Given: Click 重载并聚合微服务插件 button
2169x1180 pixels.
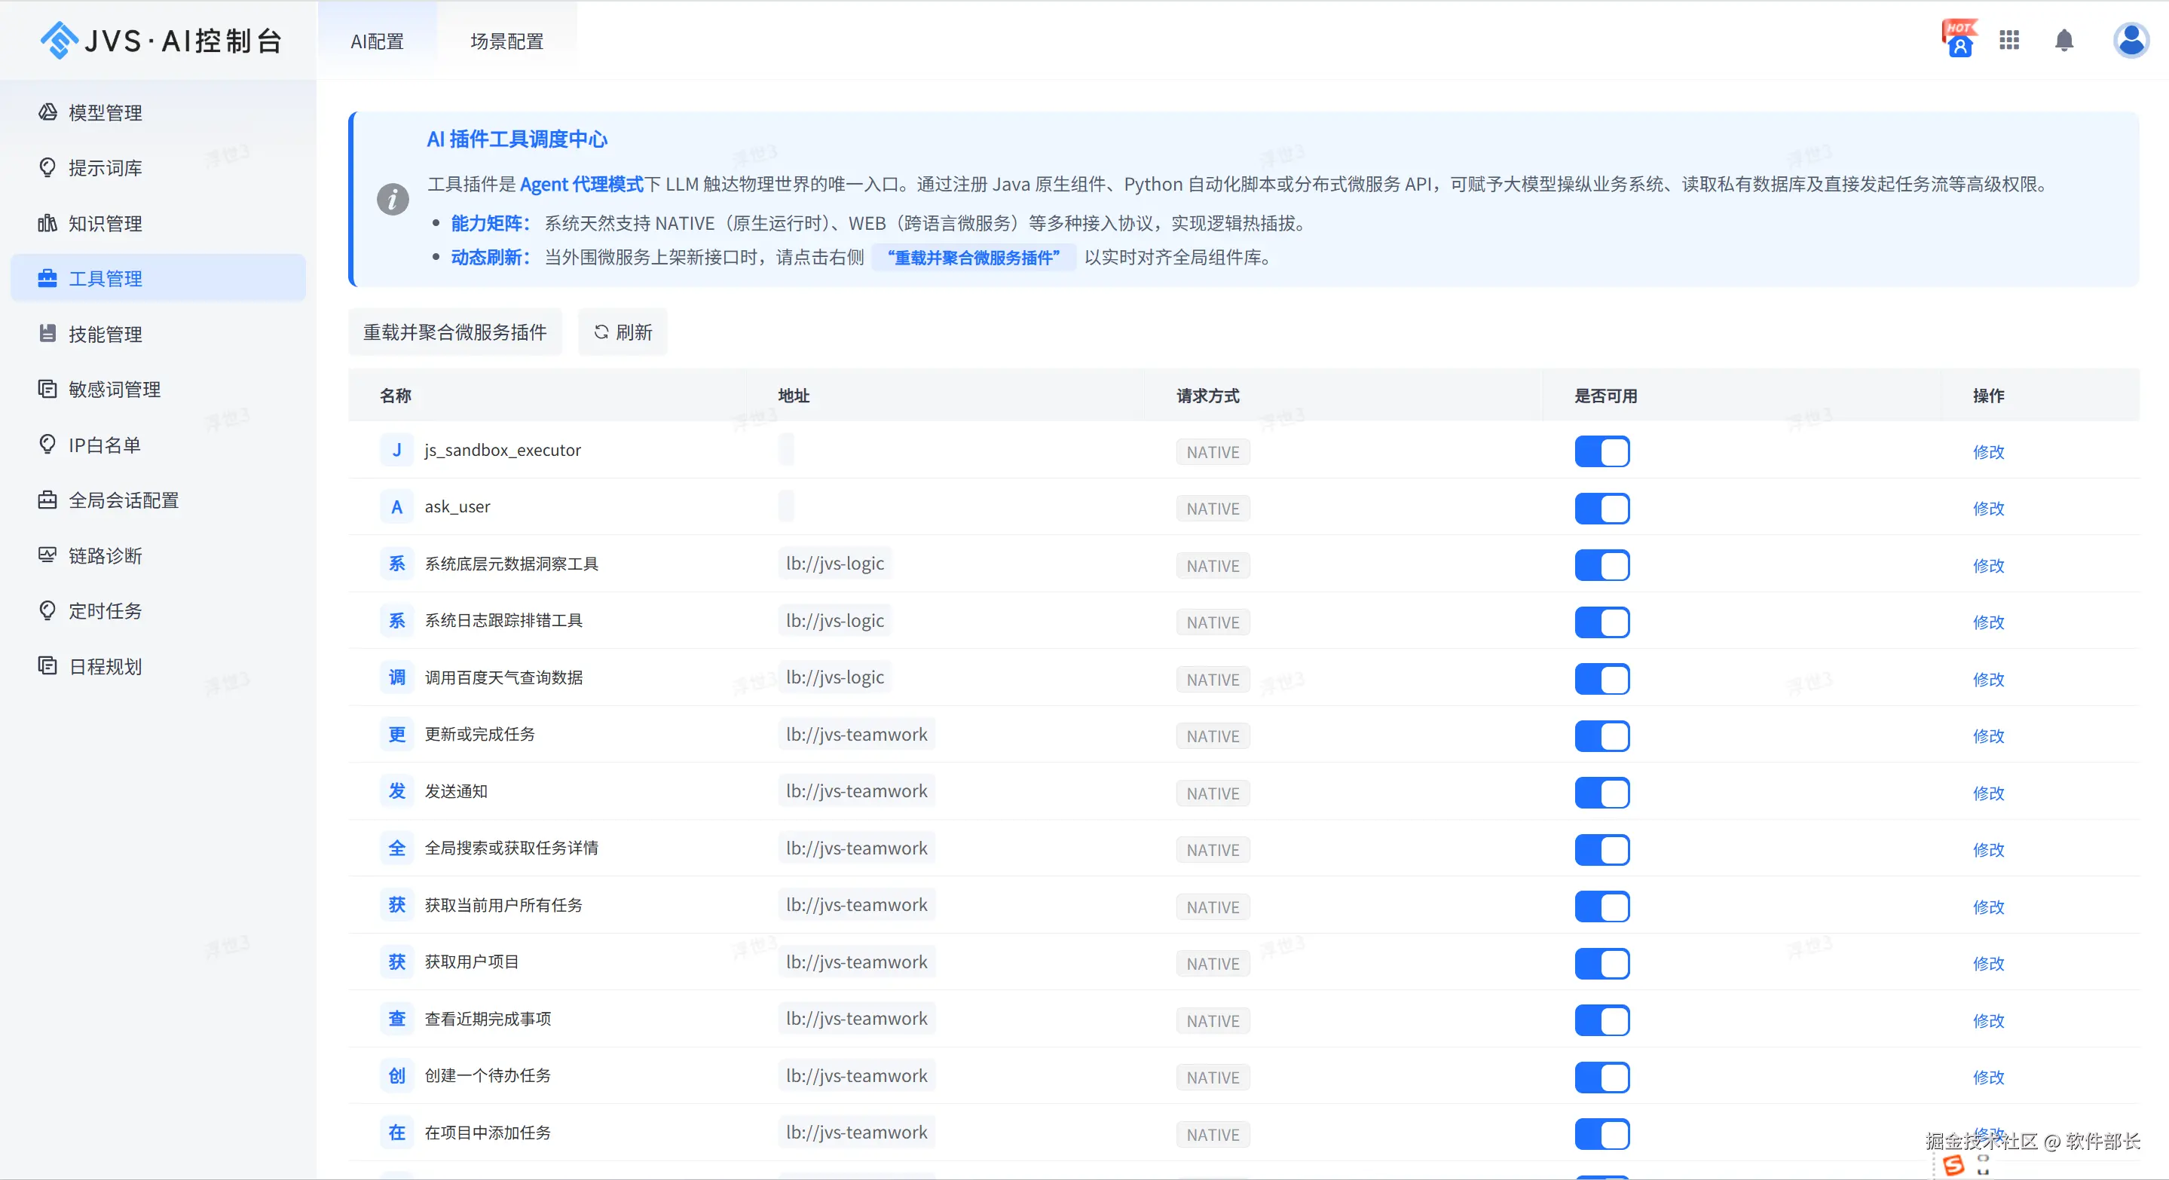Looking at the screenshot, I should pyautogui.click(x=454, y=332).
